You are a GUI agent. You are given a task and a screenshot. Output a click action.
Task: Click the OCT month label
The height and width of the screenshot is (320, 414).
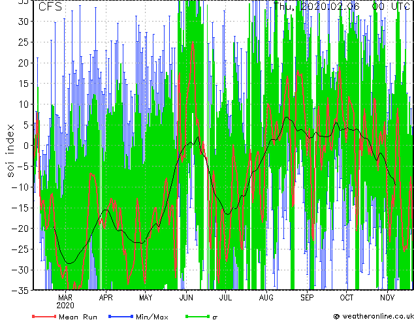tap(347, 298)
